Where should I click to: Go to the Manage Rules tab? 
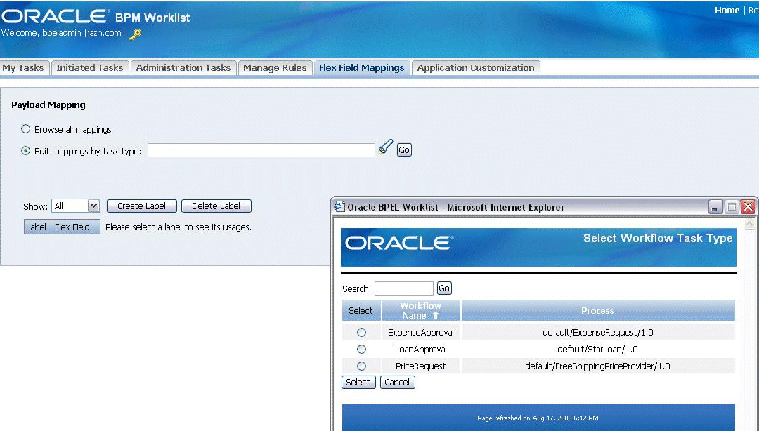point(275,67)
